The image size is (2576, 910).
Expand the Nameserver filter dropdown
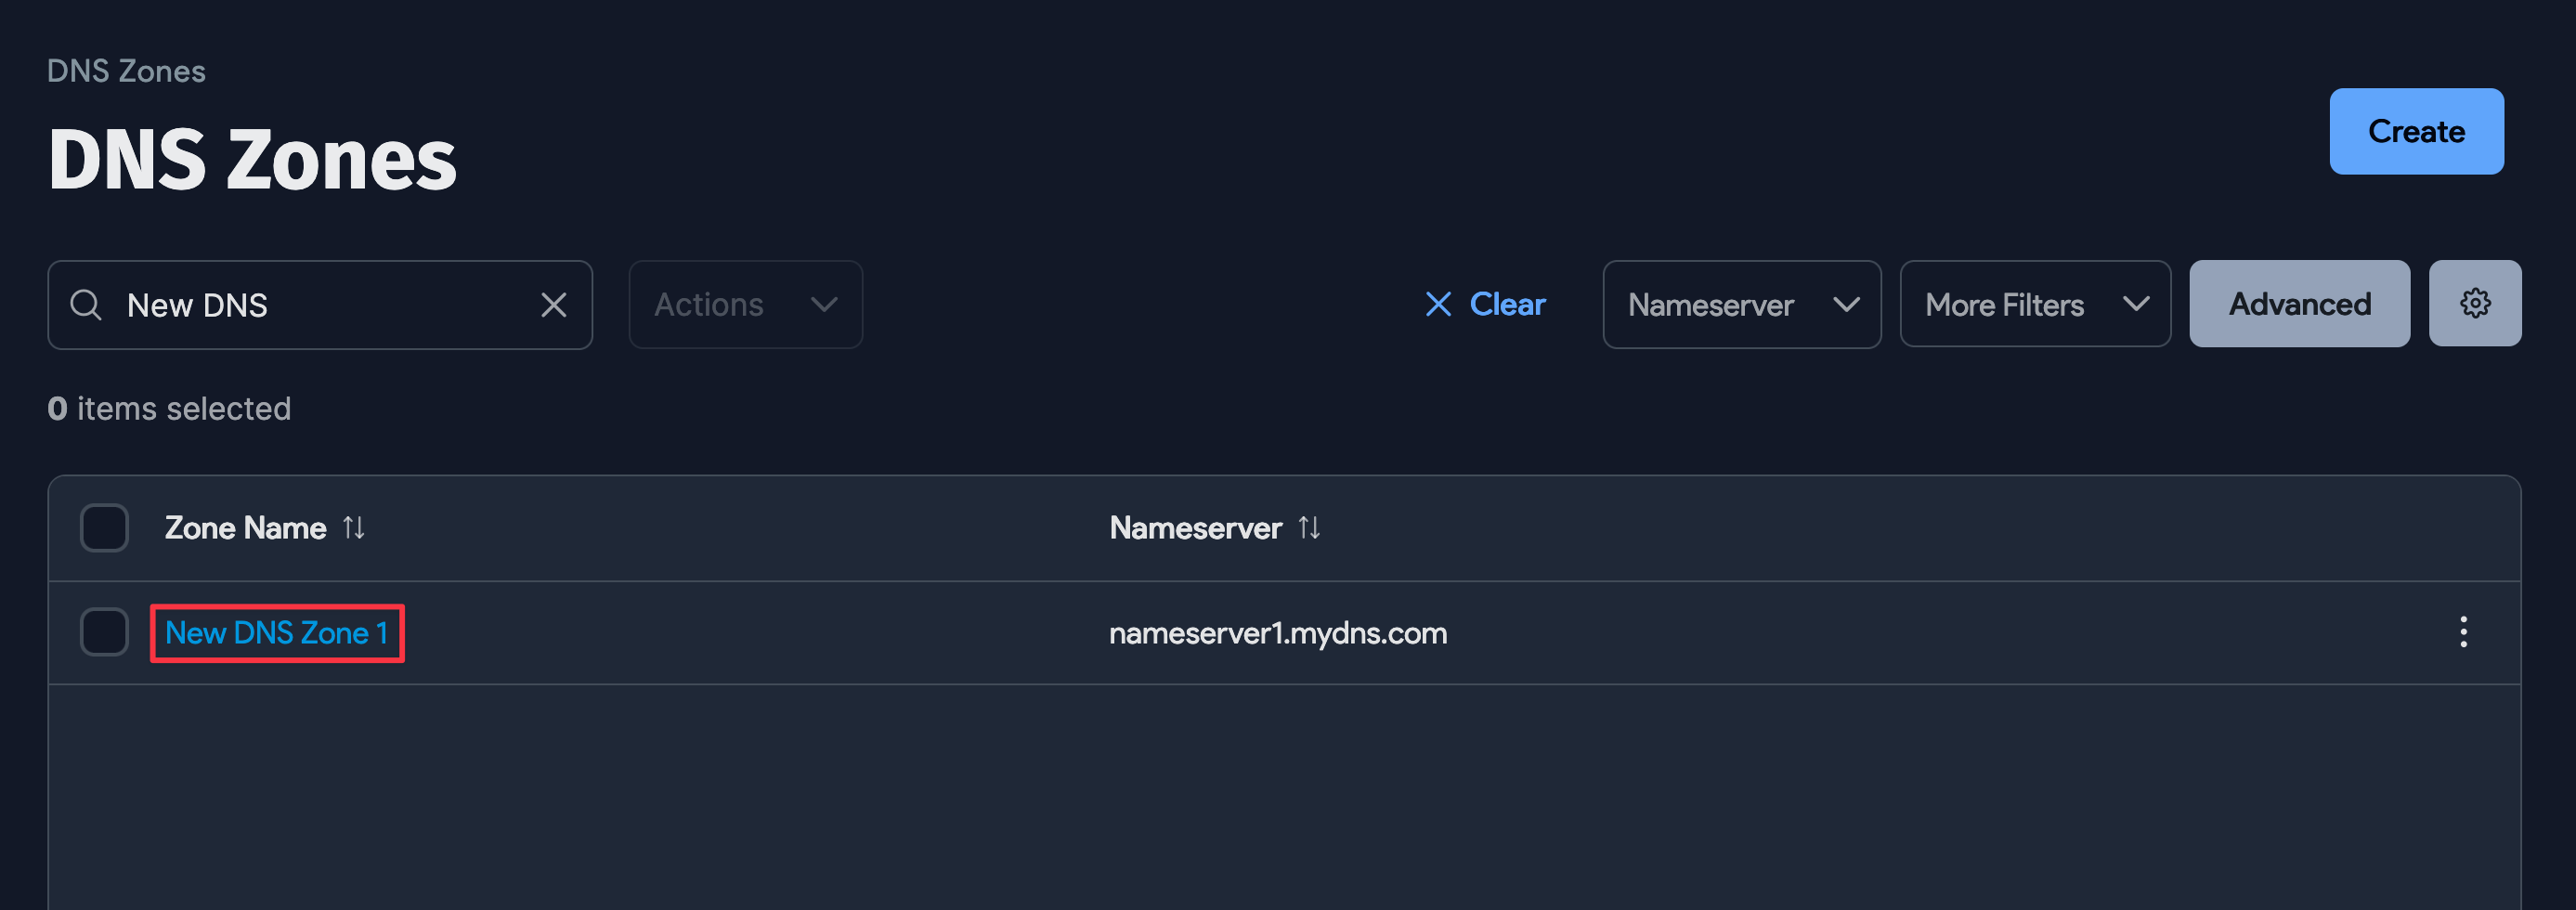pyautogui.click(x=1742, y=304)
